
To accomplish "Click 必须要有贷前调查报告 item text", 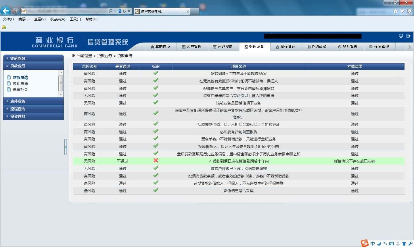I will pos(239,132).
